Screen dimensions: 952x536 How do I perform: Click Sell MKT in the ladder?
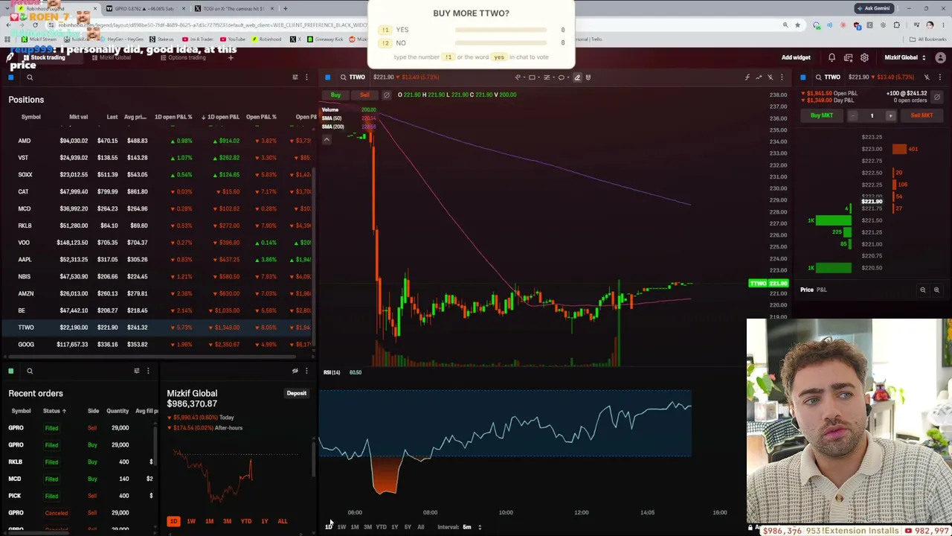tap(922, 115)
